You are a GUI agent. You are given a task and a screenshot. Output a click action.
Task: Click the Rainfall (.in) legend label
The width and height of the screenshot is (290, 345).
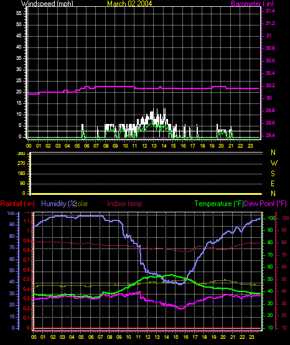point(17,204)
